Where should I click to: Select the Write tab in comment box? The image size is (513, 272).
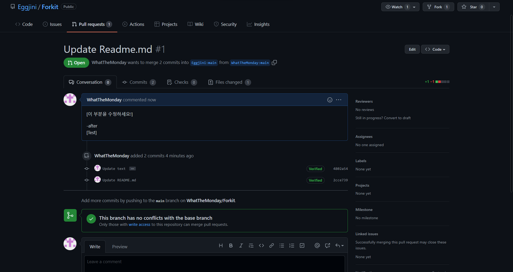95,247
